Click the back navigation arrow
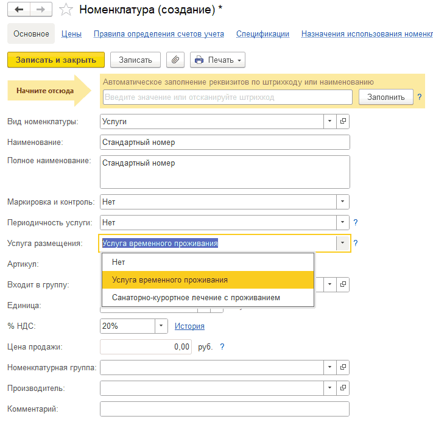Screen dimensions: 433x422 click(x=19, y=9)
